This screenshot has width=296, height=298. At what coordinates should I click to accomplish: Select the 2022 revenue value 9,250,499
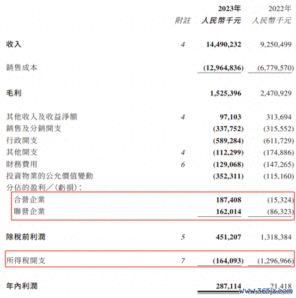(x=276, y=44)
